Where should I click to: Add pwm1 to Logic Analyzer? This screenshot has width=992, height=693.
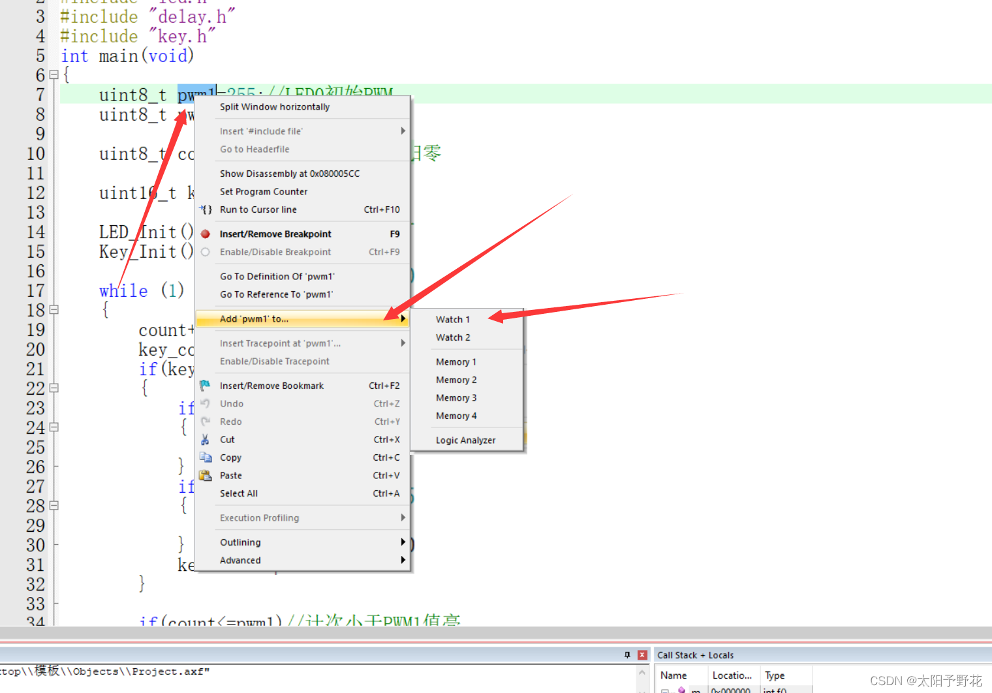click(x=467, y=440)
